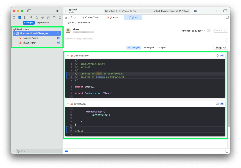
Task: Collapse the ContentView diff section
Action: 68,55
